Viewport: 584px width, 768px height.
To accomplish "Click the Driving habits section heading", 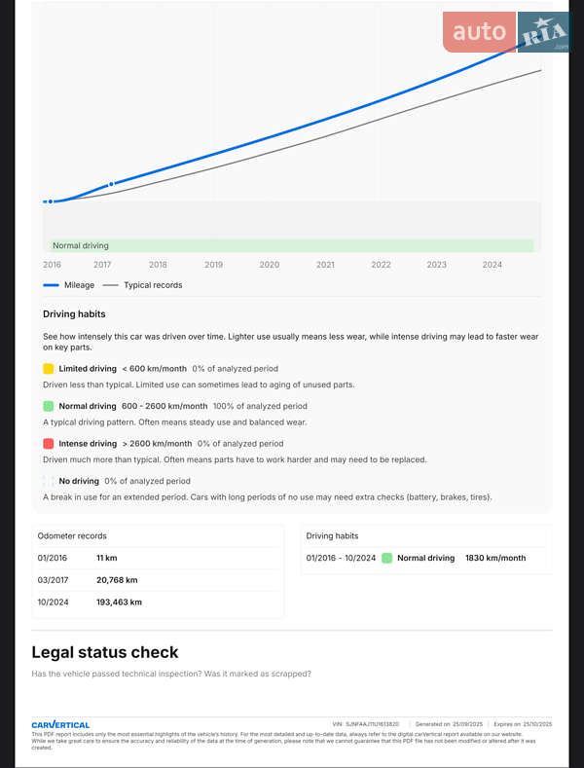I will [74, 314].
